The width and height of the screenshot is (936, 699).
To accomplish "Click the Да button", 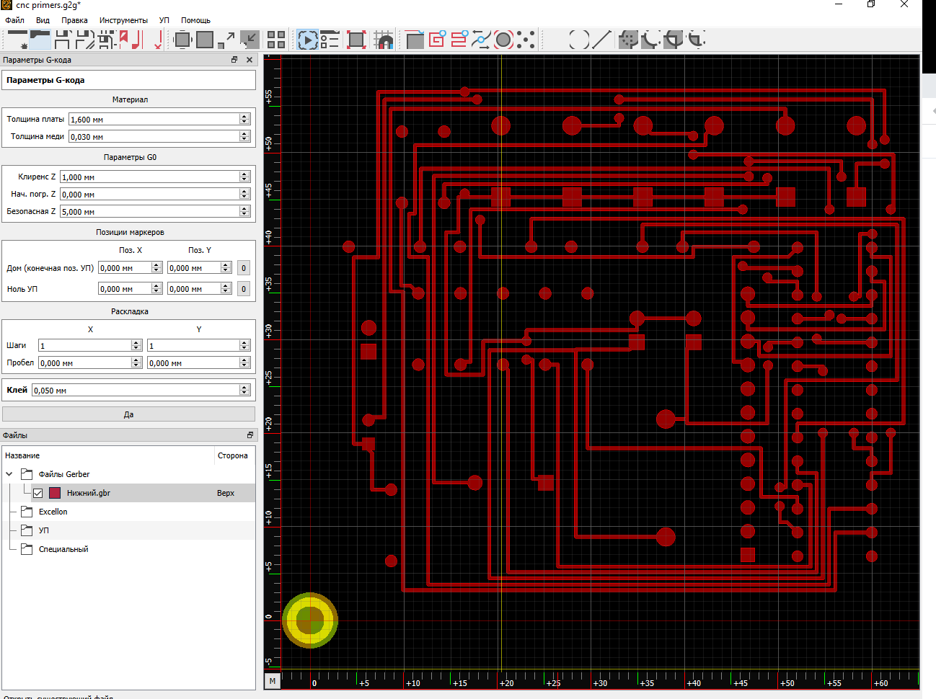I will 128,414.
